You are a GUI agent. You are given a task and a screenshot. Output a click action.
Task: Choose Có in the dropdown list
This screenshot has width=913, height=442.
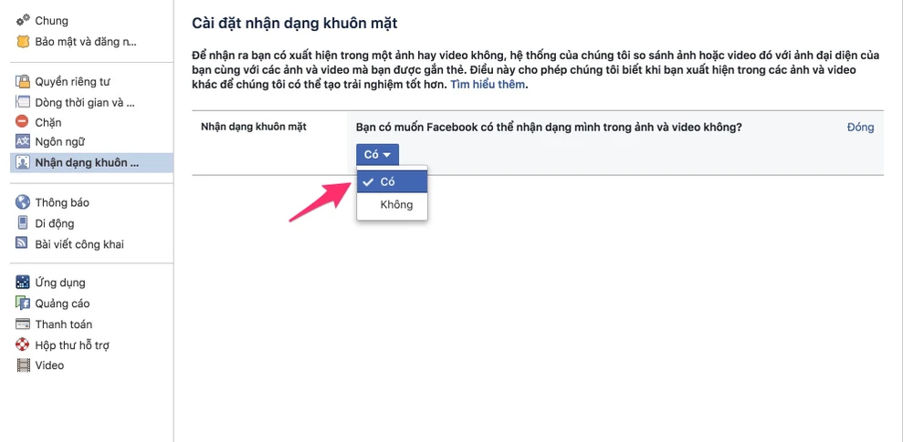click(392, 181)
